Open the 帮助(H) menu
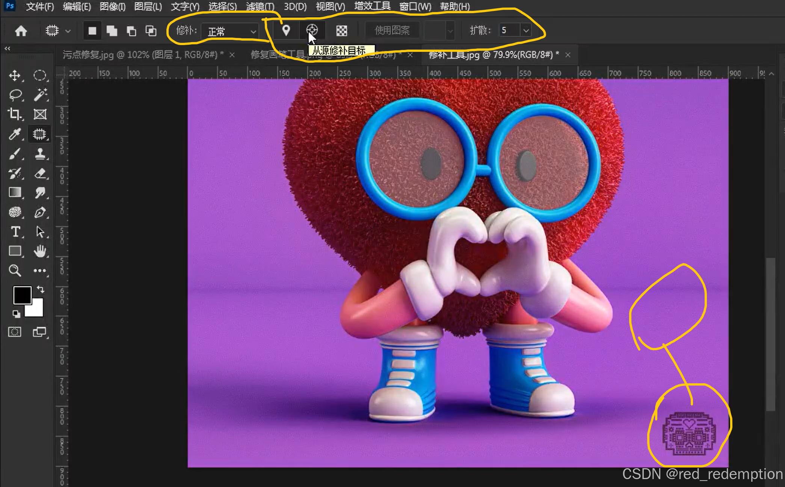Image resolution: width=785 pixels, height=487 pixels. (454, 6)
